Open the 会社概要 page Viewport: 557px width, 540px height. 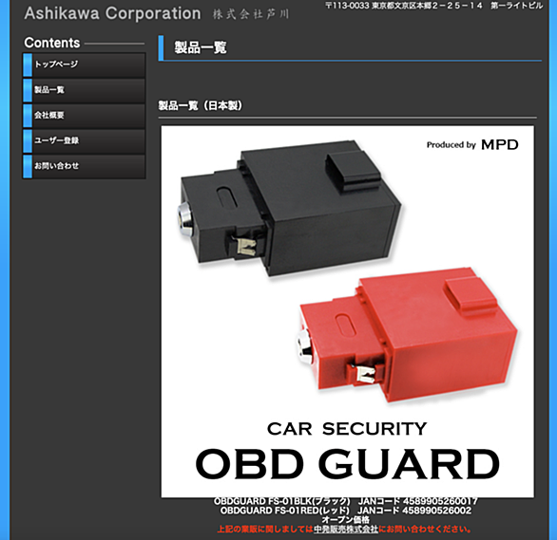(x=85, y=116)
